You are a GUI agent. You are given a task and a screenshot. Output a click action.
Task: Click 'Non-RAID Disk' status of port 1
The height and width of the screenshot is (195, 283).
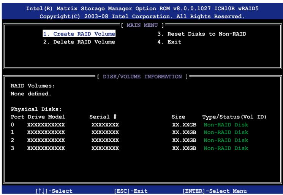[x=226, y=132]
